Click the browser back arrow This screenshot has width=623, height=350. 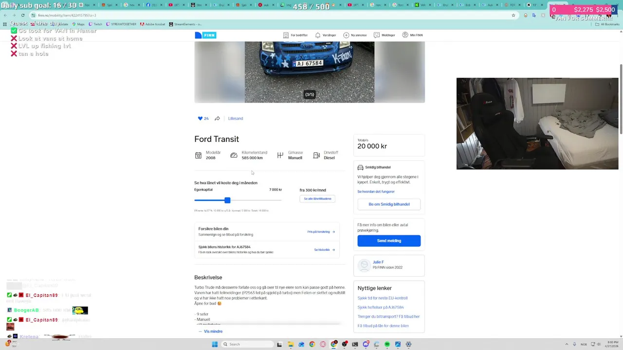coord(5,15)
